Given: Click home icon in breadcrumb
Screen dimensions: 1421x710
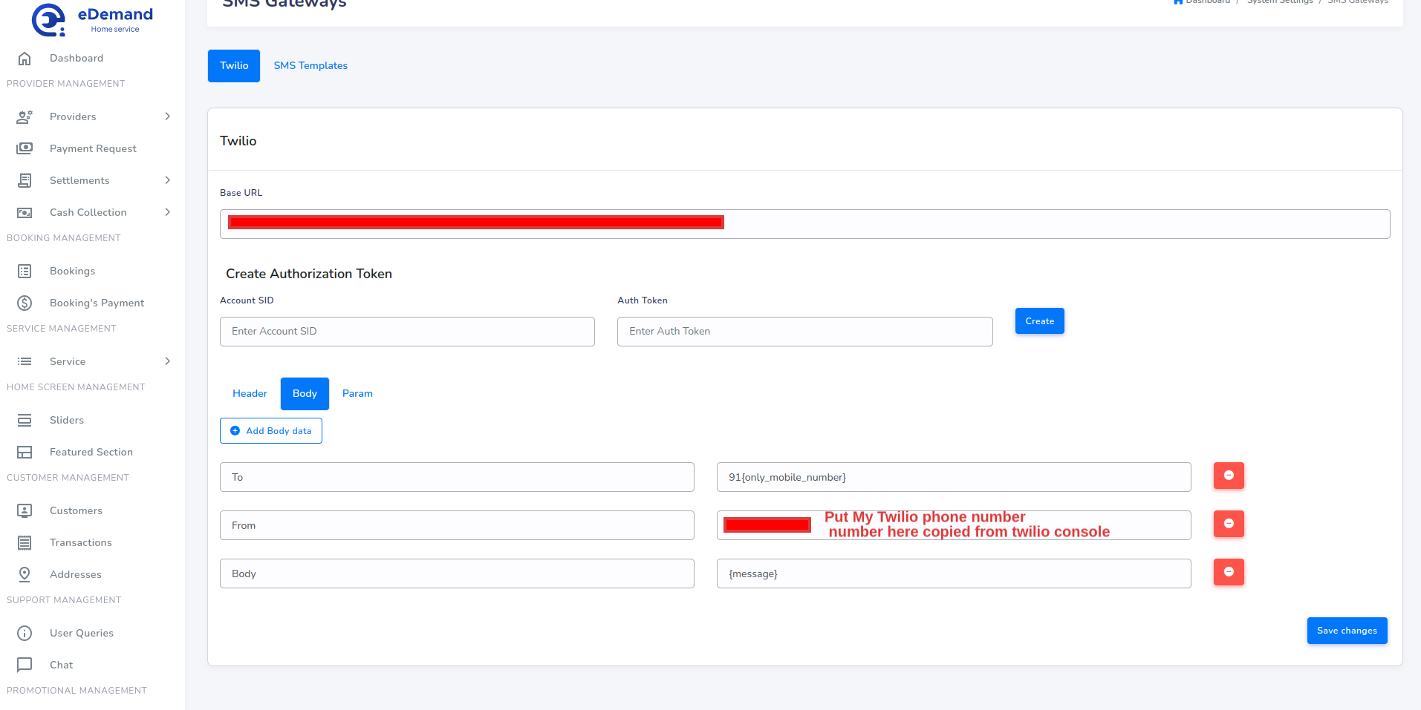Looking at the screenshot, I should click(1178, 1).
